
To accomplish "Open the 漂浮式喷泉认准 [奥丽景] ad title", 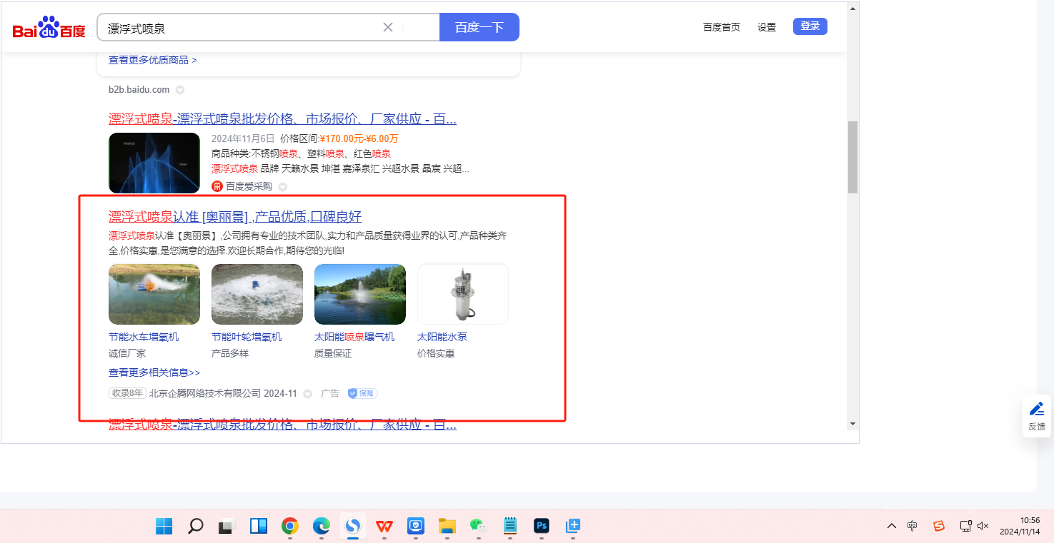I will coord(235,216).
